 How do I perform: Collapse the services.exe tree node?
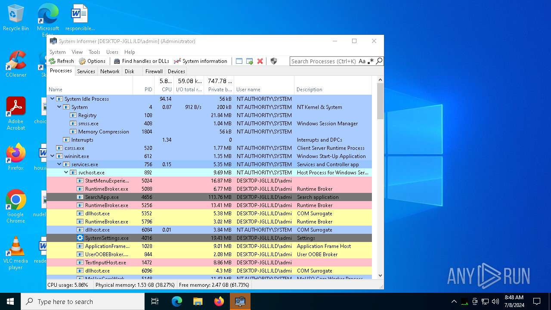point(59,164)
